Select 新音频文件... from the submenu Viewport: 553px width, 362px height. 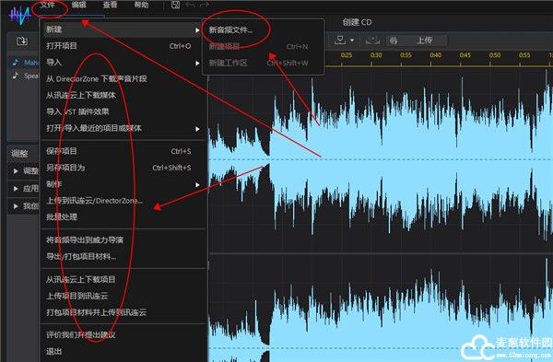coord(230,30)
